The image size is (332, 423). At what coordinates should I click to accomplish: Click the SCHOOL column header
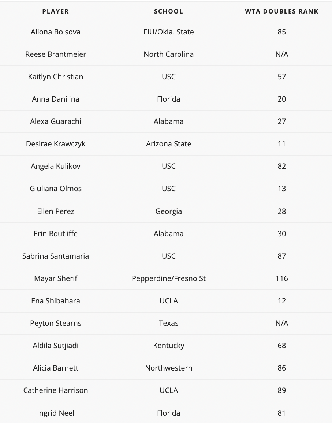pyautogui.click(x=168, y=11)
